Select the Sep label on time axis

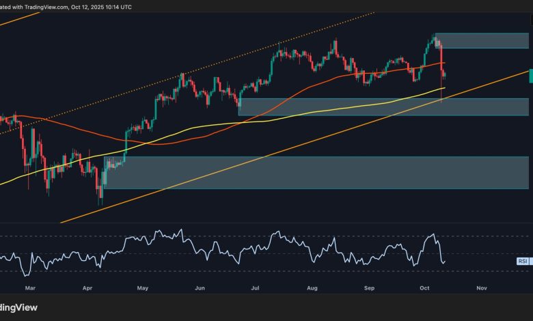coord(368,289)
